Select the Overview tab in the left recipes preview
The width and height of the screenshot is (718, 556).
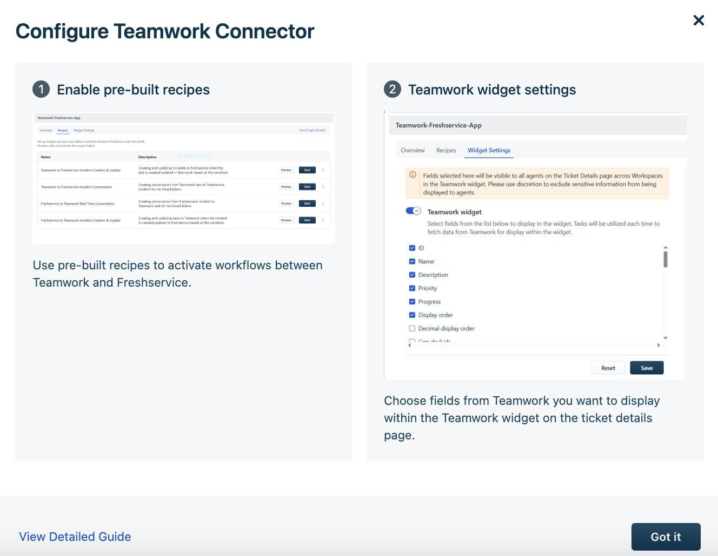coord(46,130)
